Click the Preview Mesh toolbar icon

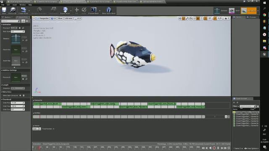(93, 10)
